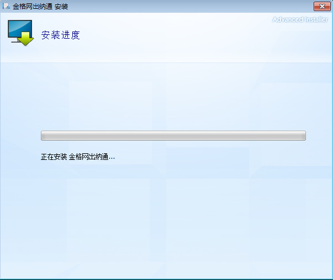Click the left end of the progress bar
Viewport: 333px width, 280px height.
point(44,136)
